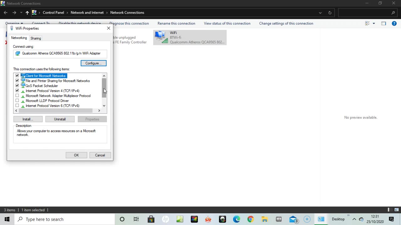Open the HP app on taskbar
The height and width of the screenshot is (225, 401).
pos(165,219)
